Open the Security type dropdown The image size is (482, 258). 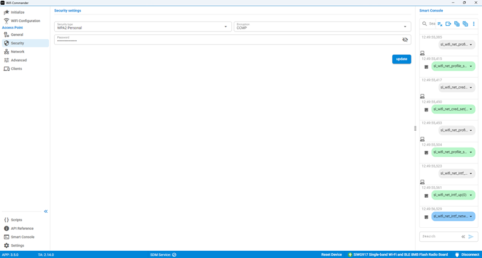point(143,27)
